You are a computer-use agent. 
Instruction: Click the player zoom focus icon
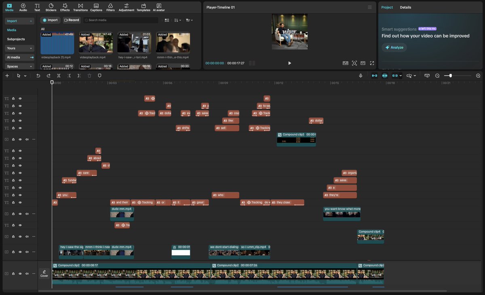(x=354, y=63)
